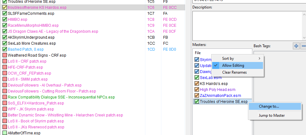This screenshot has height=135, width=306.
Task: Toggle KS Hairdo's.esp master checkbox
Action: coord(197,83)
